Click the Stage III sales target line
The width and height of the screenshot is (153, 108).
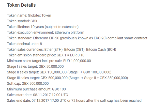pyautogui.click(x=67, y=78)
